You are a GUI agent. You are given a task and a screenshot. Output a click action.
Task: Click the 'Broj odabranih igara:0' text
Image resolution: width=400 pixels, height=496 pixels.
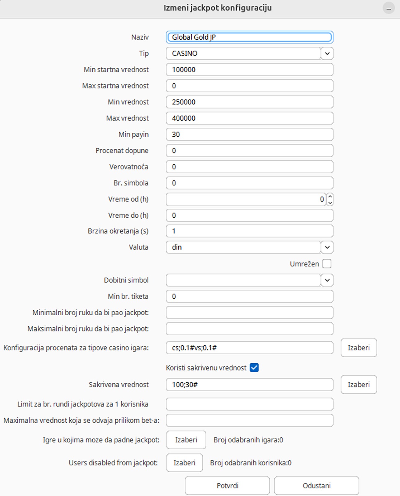click(248, 440)
